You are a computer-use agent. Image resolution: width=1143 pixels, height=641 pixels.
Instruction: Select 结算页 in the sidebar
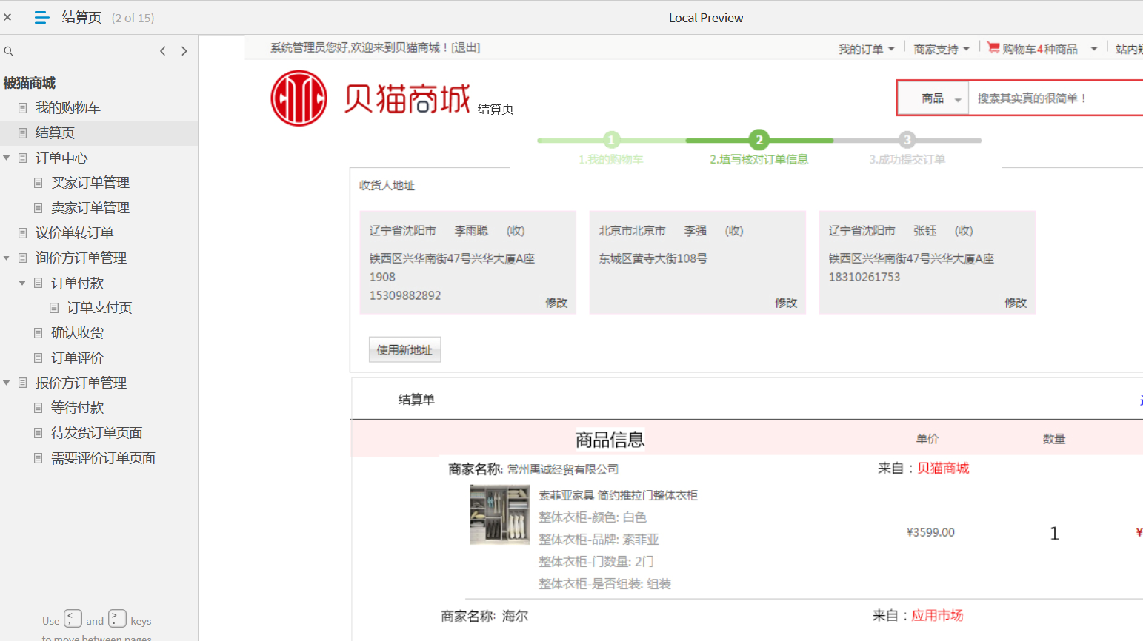click(55, 133)
